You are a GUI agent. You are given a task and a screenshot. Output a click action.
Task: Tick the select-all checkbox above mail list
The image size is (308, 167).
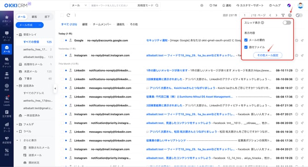pos(62,15)
